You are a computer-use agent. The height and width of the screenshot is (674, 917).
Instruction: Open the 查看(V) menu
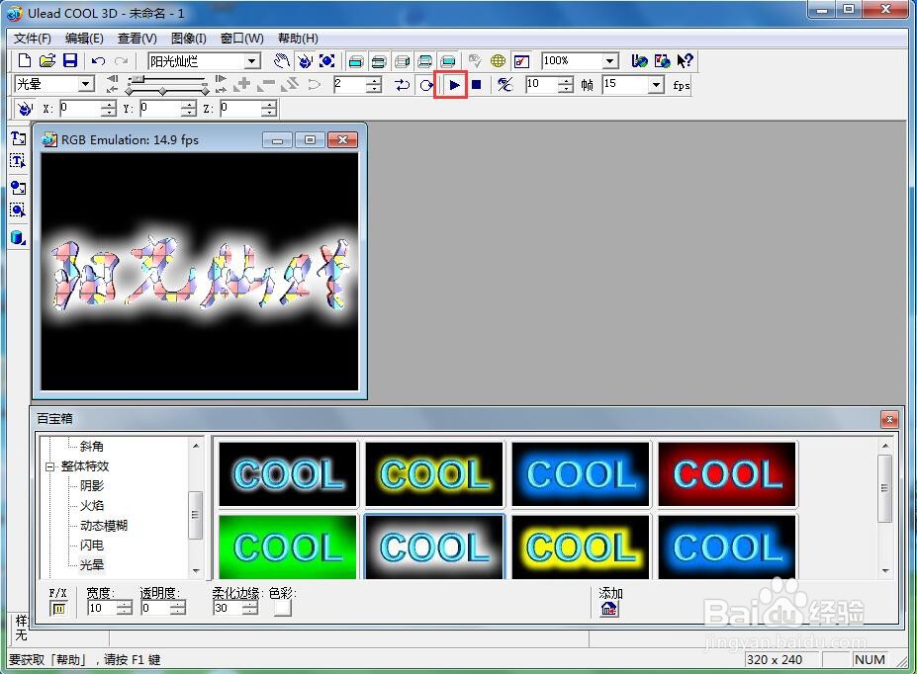tap(137, 39)
